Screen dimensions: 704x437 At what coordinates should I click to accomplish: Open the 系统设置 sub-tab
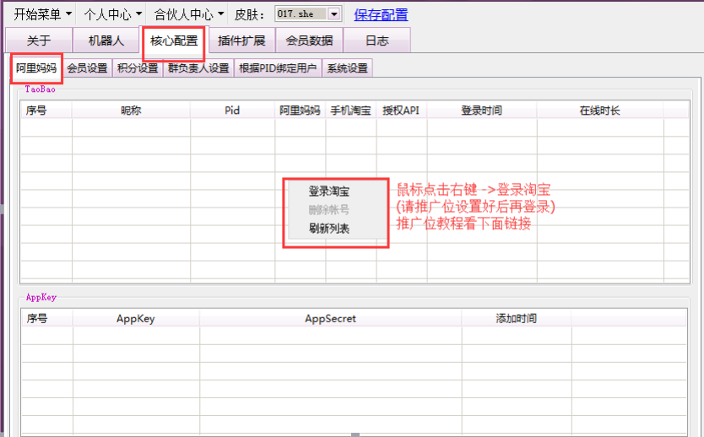[347, 68]
